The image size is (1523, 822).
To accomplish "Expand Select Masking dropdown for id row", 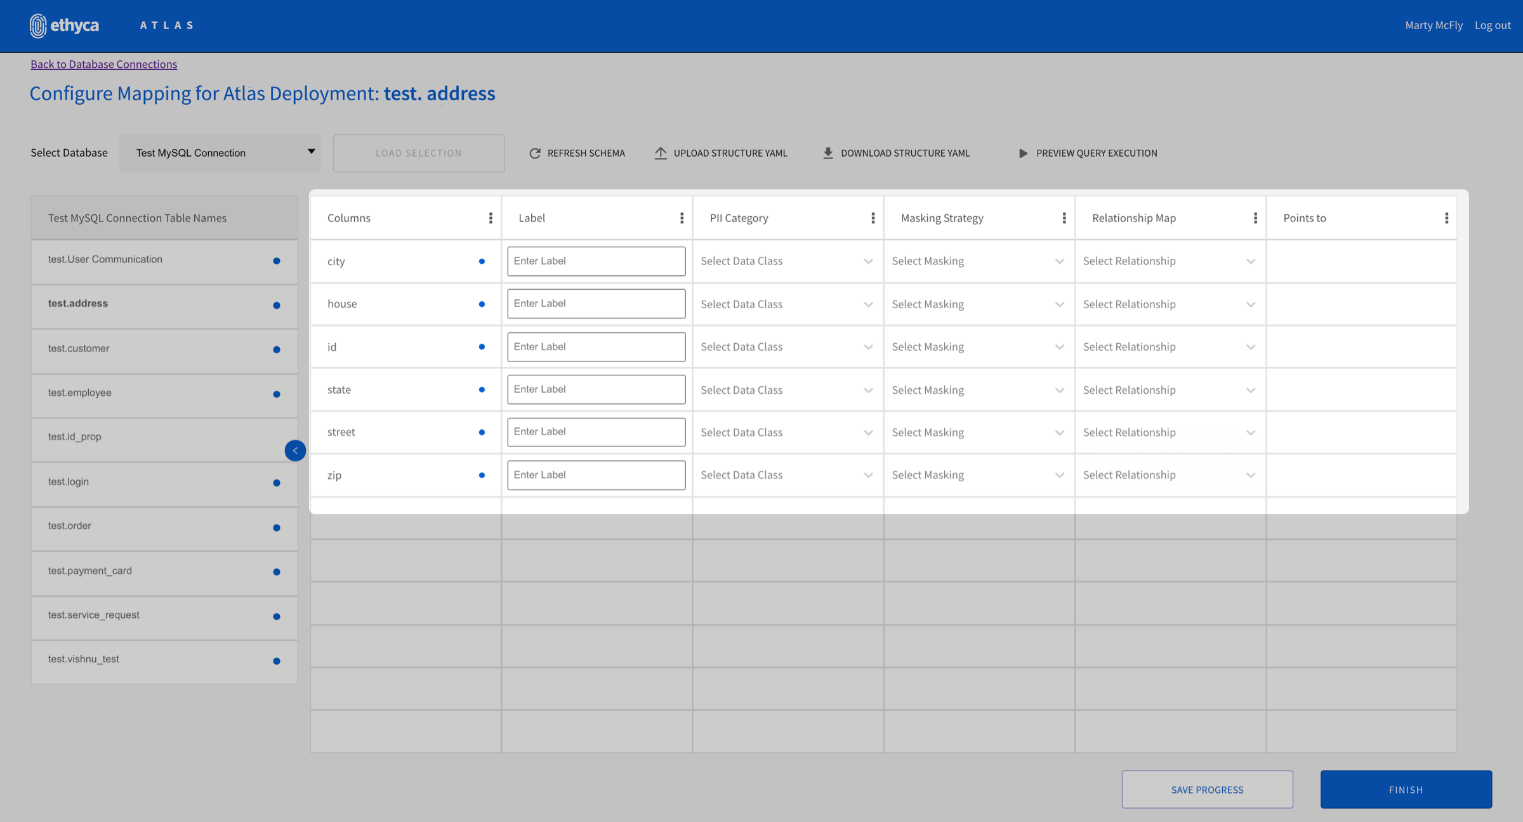I will pos(978,347).
